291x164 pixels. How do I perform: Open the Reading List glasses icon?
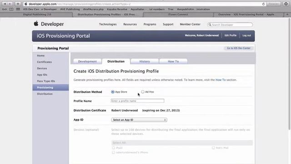5,9
